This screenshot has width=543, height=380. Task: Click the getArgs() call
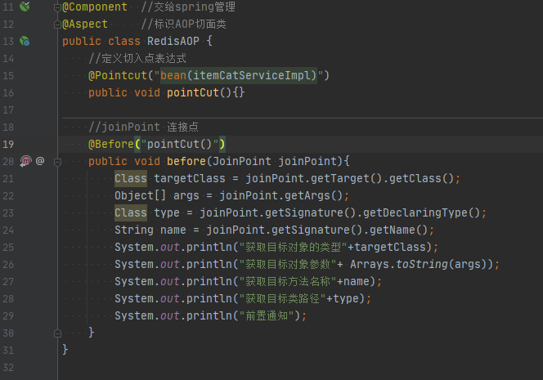pyautogui.click(x=314, y=195)
